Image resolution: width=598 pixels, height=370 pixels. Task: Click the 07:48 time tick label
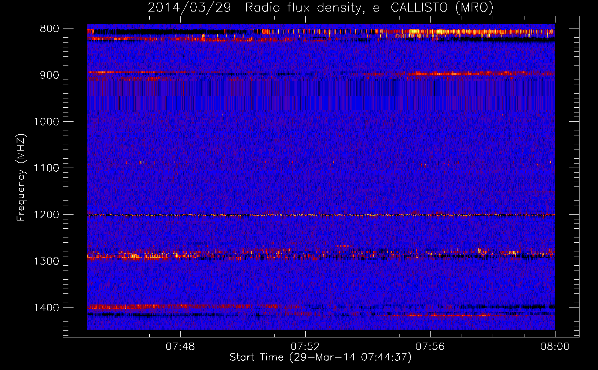point(180,347)
